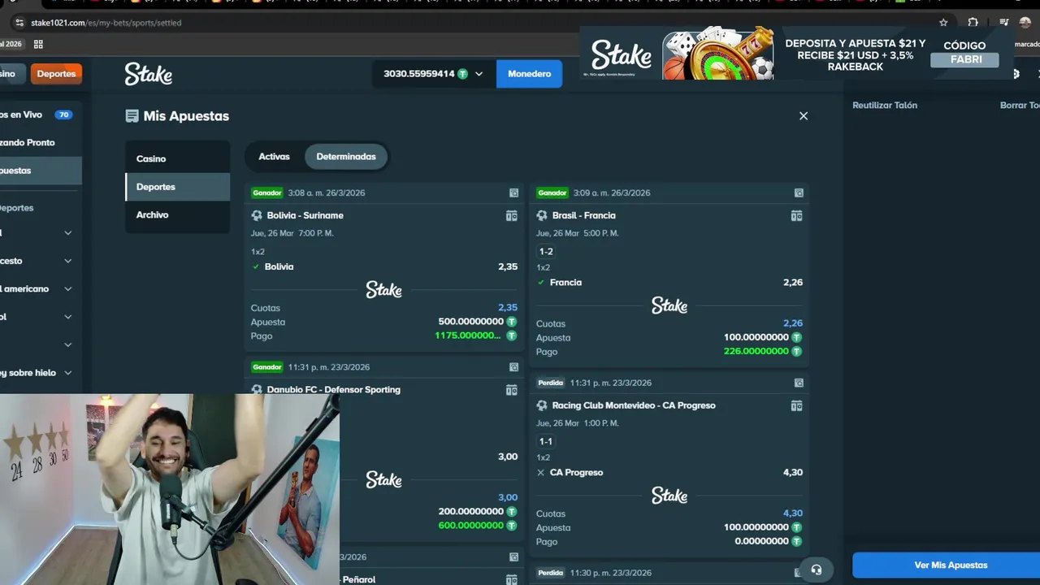Click the 4,30 Cuotas value in Racing bet
Screen dimensions: 1040x585
[793, 513]
